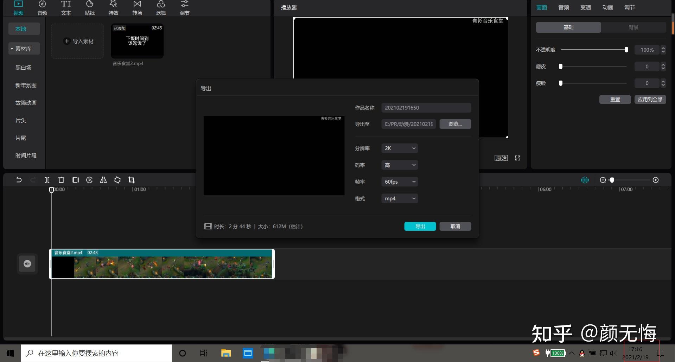Open the 故障动画 library category
Viewport: 675px width, 362px height.
pyautogui.click(x=26, y=103)
